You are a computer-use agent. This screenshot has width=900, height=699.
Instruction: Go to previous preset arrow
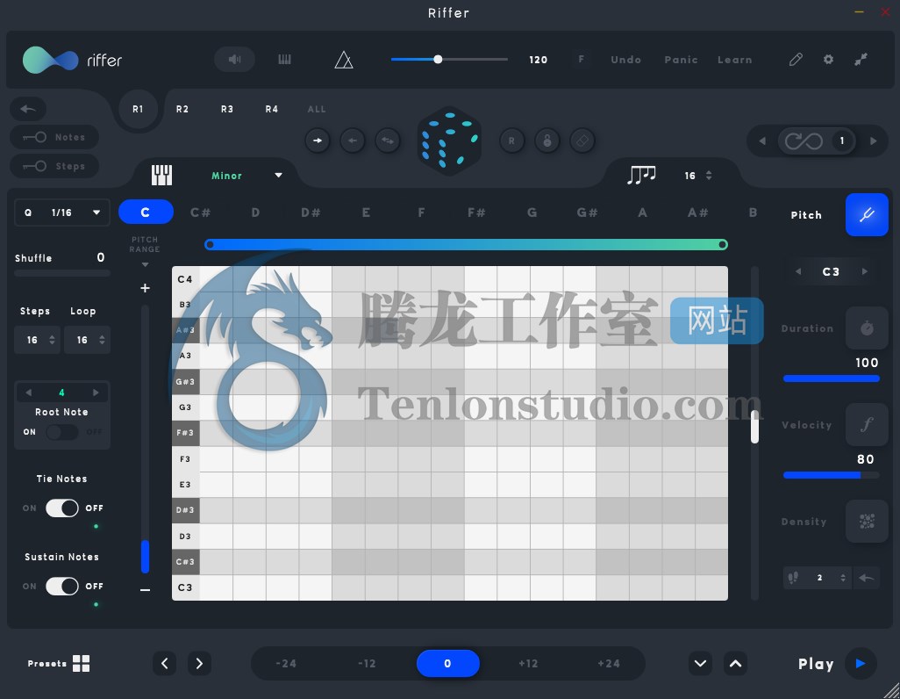point(165,663)
